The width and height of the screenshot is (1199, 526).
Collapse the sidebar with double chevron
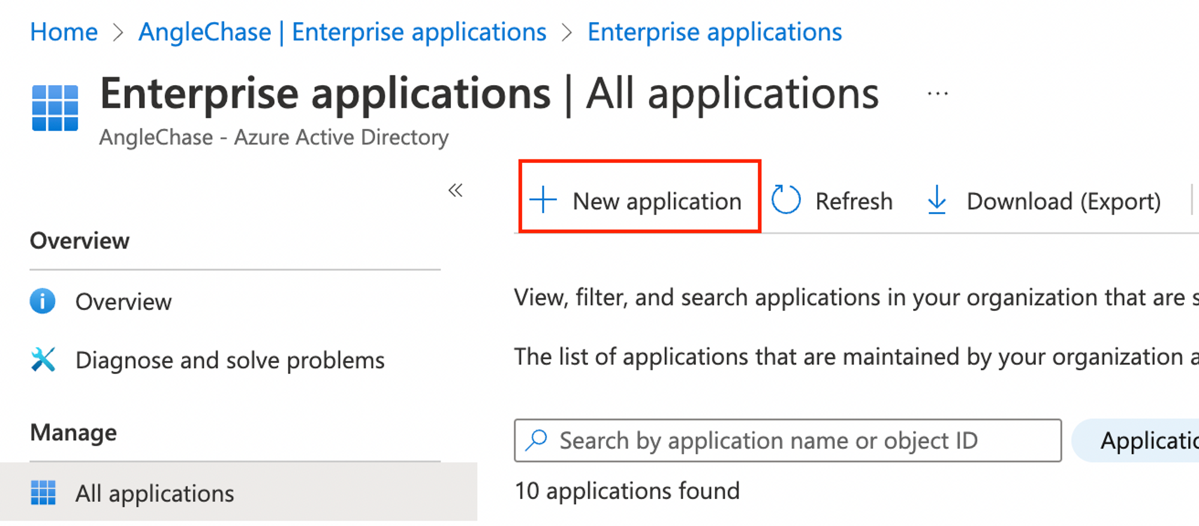pos(456,191)
